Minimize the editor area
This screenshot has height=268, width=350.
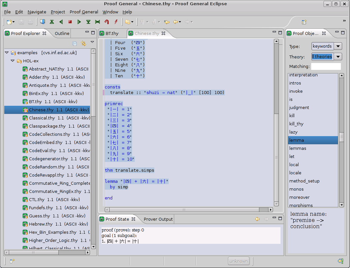[274, 33]
